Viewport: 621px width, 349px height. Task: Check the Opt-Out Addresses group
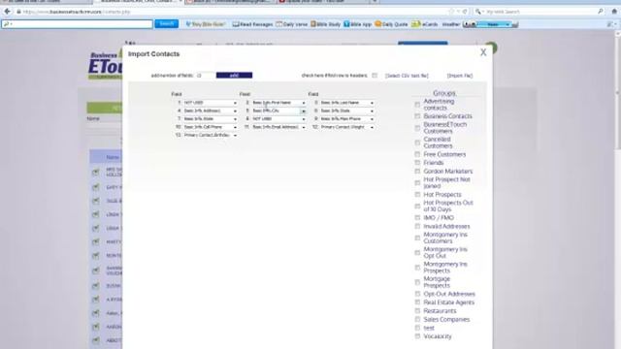[417, 294]
